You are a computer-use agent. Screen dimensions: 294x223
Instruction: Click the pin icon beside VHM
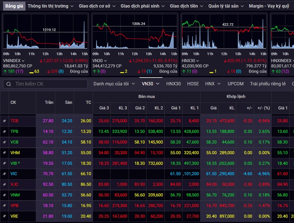(4, 153)
